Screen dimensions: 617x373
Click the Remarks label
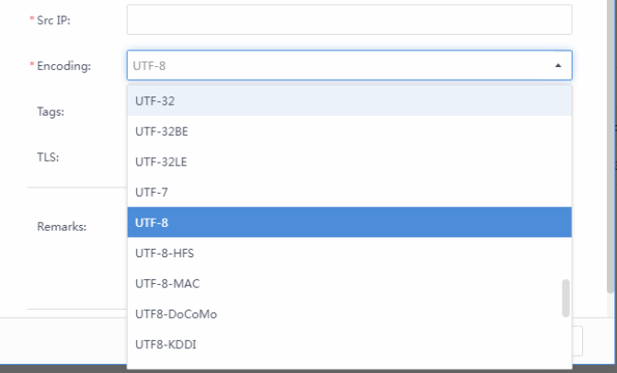(x=61, y=226)
